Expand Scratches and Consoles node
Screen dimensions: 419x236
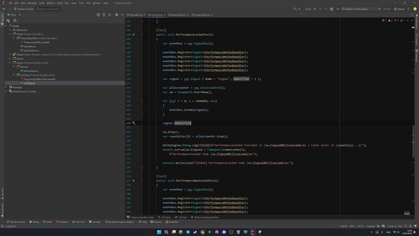pyautogui.click(x=7, y=92)
